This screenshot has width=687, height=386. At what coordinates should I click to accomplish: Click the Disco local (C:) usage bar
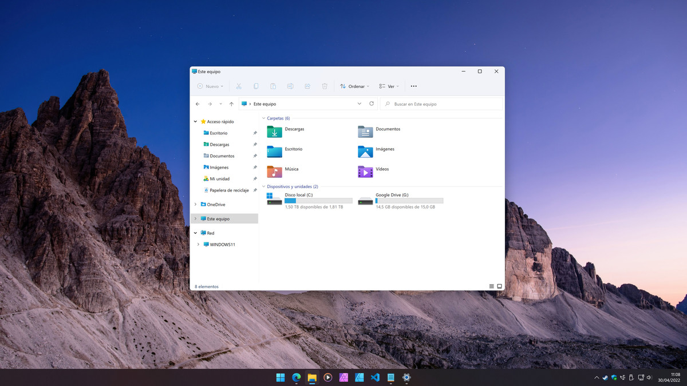tap(318, 200)
